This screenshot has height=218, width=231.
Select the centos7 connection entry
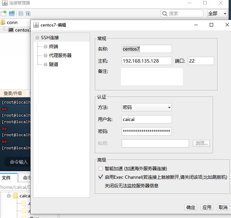(x=23, y=30)
